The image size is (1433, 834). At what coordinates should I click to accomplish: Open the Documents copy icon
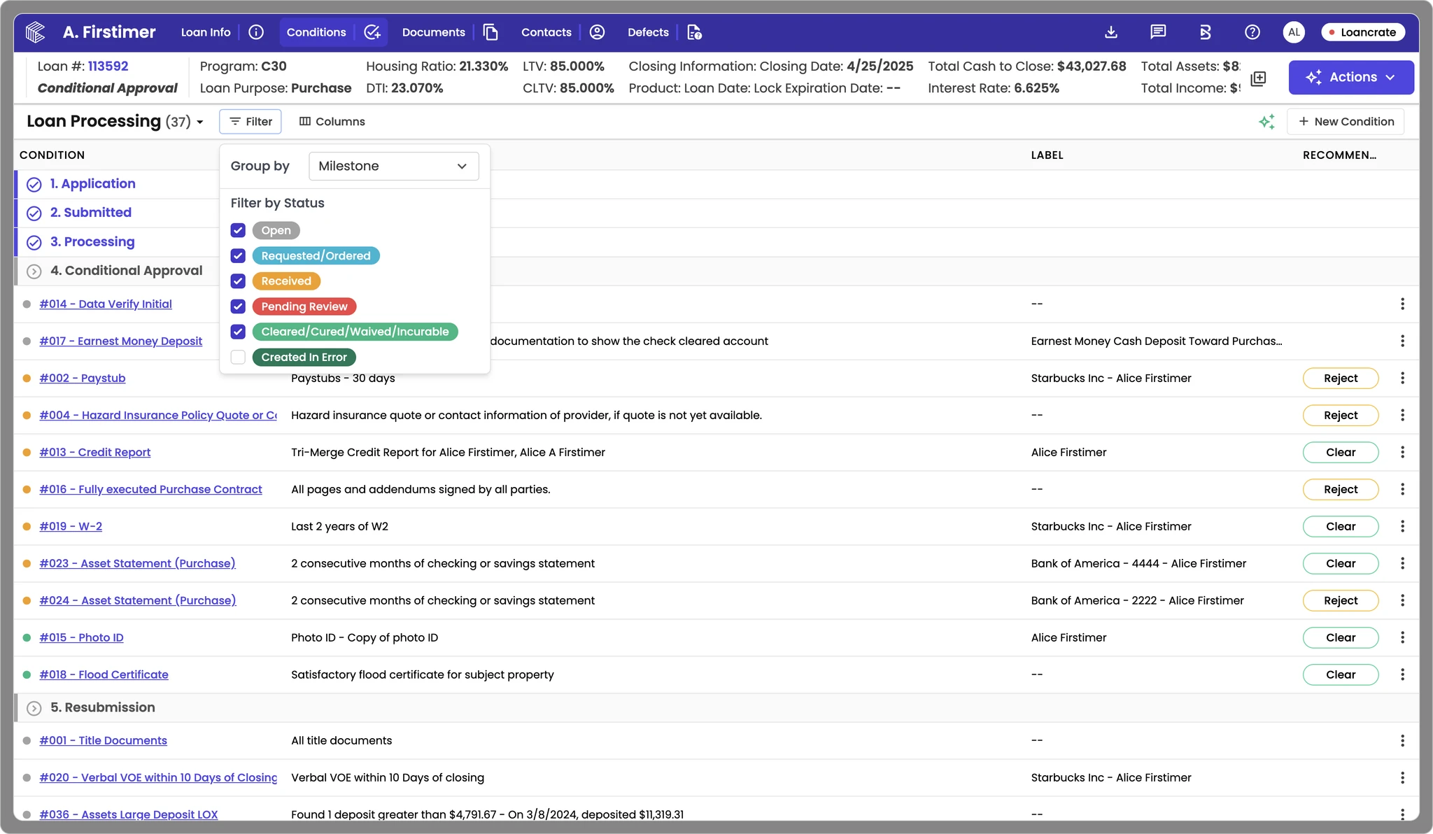click(x=490, y=32)
